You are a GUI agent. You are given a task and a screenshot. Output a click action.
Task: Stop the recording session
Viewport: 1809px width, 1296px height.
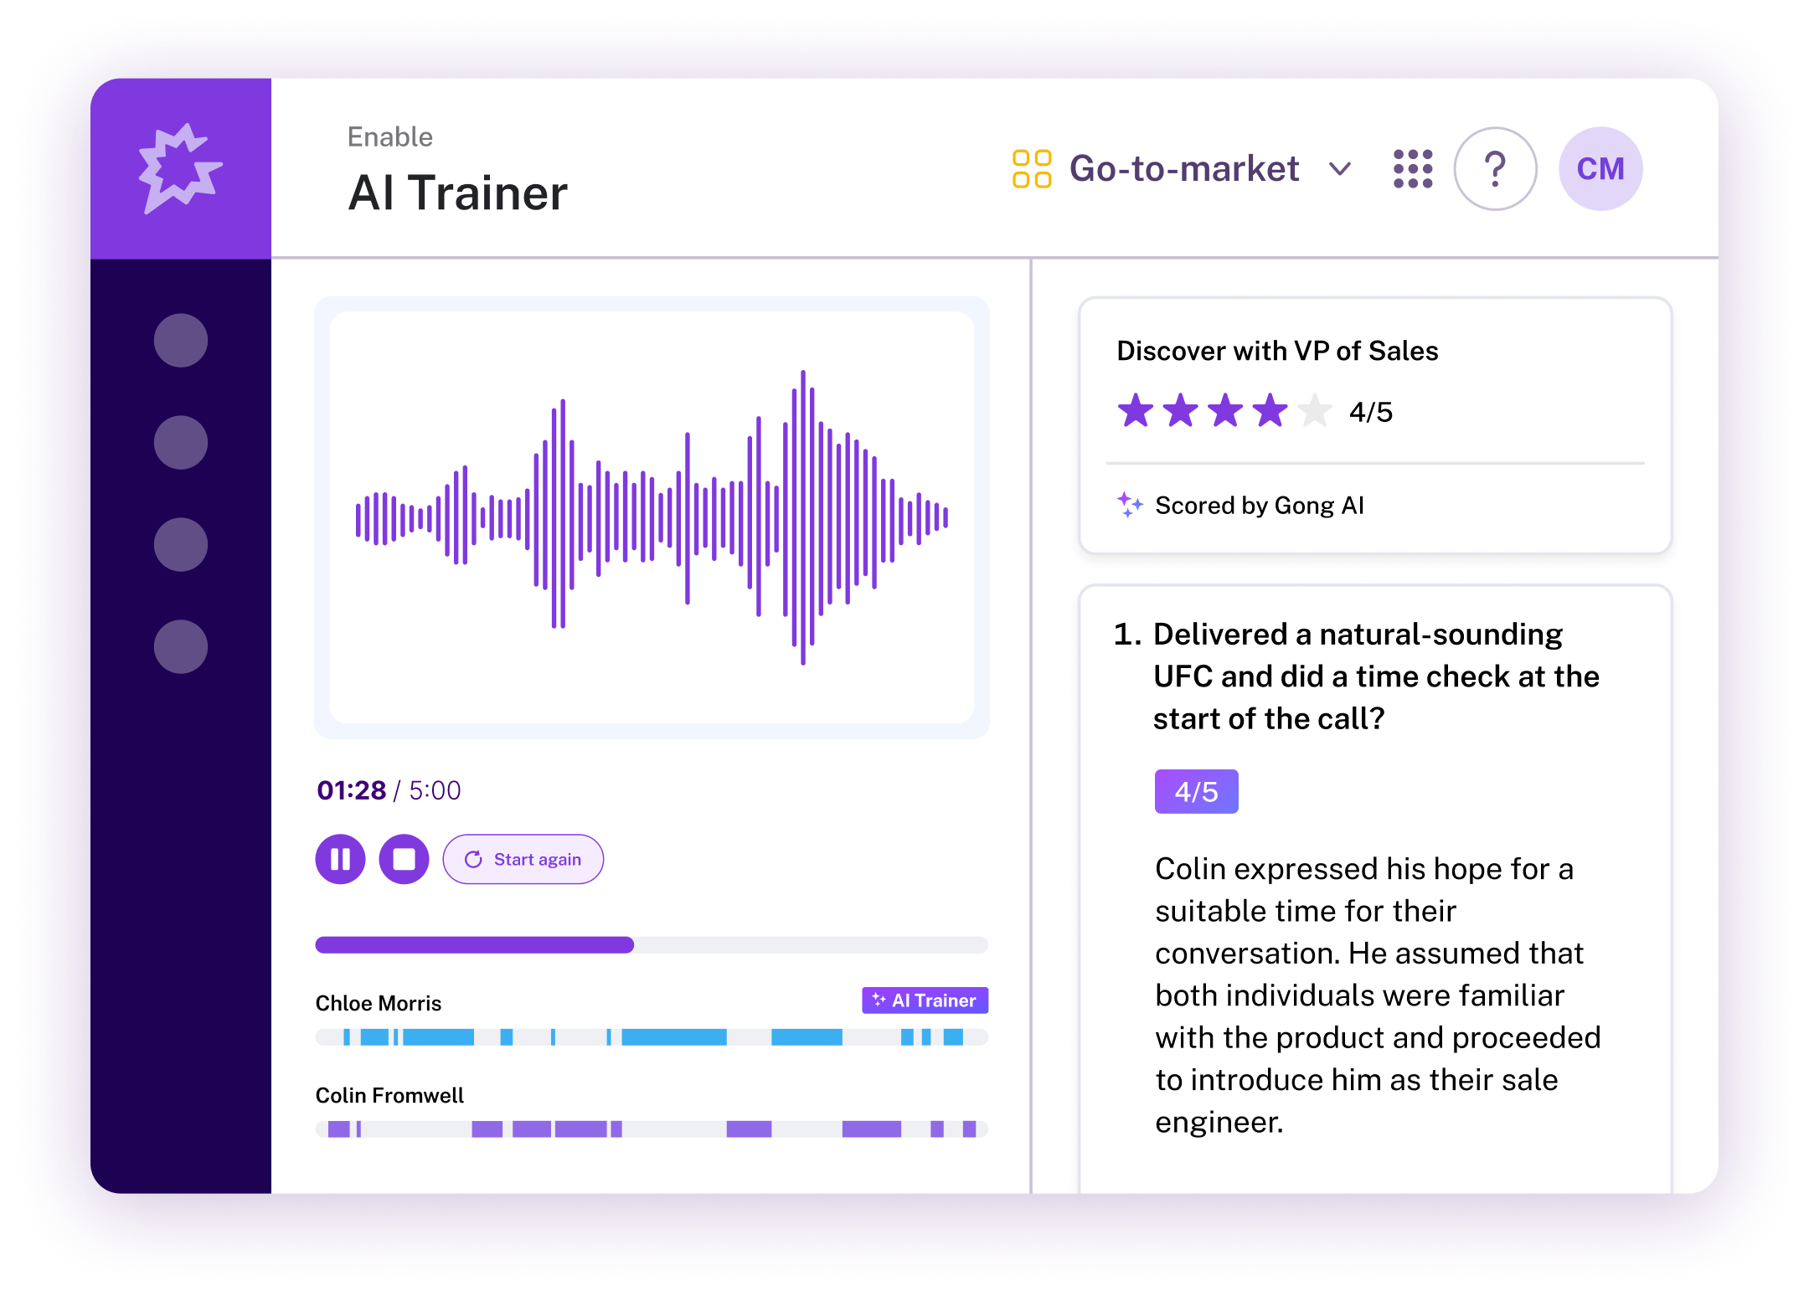(x=404, y=859)
